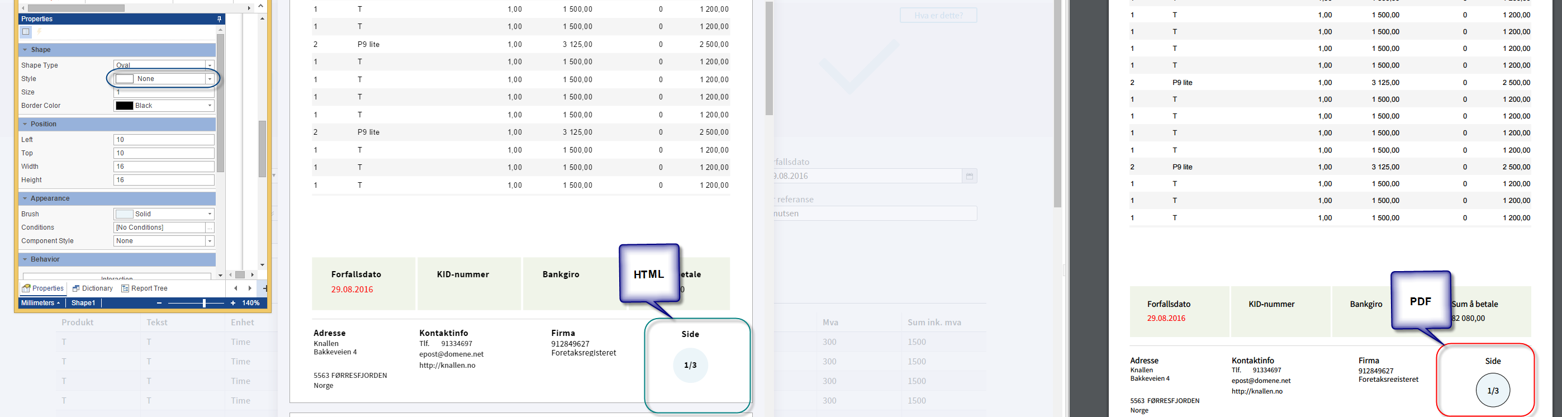The height and width of the screenshot is (417, 1562).
Task: Expand the Component Style dropdown
Action: pyautogui.click(x=210, y=241)
